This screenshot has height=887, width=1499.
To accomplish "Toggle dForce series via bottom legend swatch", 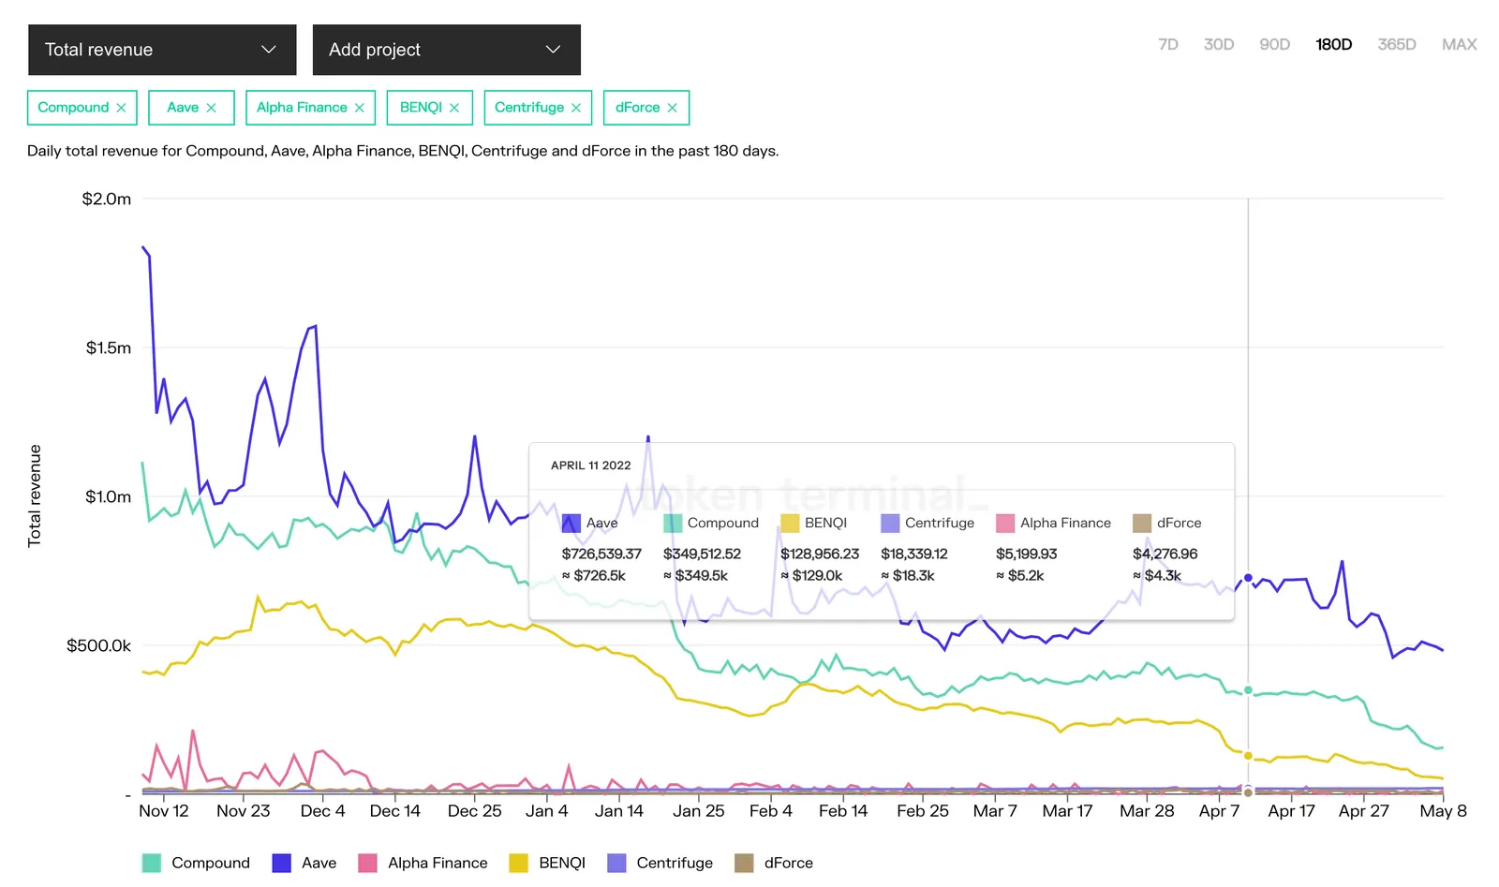I will 744,863.
